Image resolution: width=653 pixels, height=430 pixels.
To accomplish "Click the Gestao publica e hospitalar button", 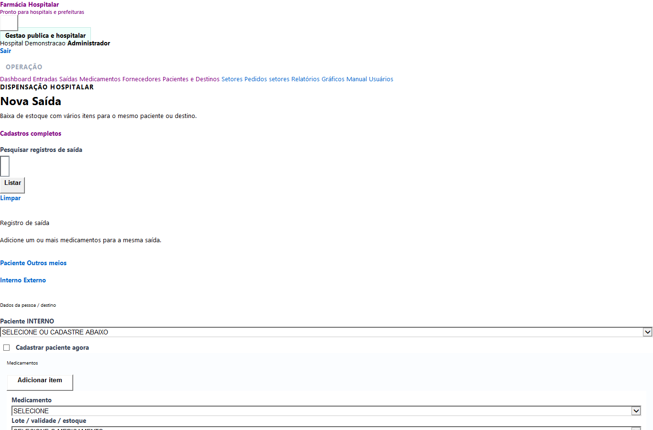I will click(45, 35).
